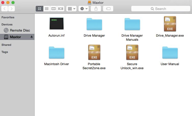Zoom the window with green button
Viewport: 192px width, 116px height.
point(13,3)
